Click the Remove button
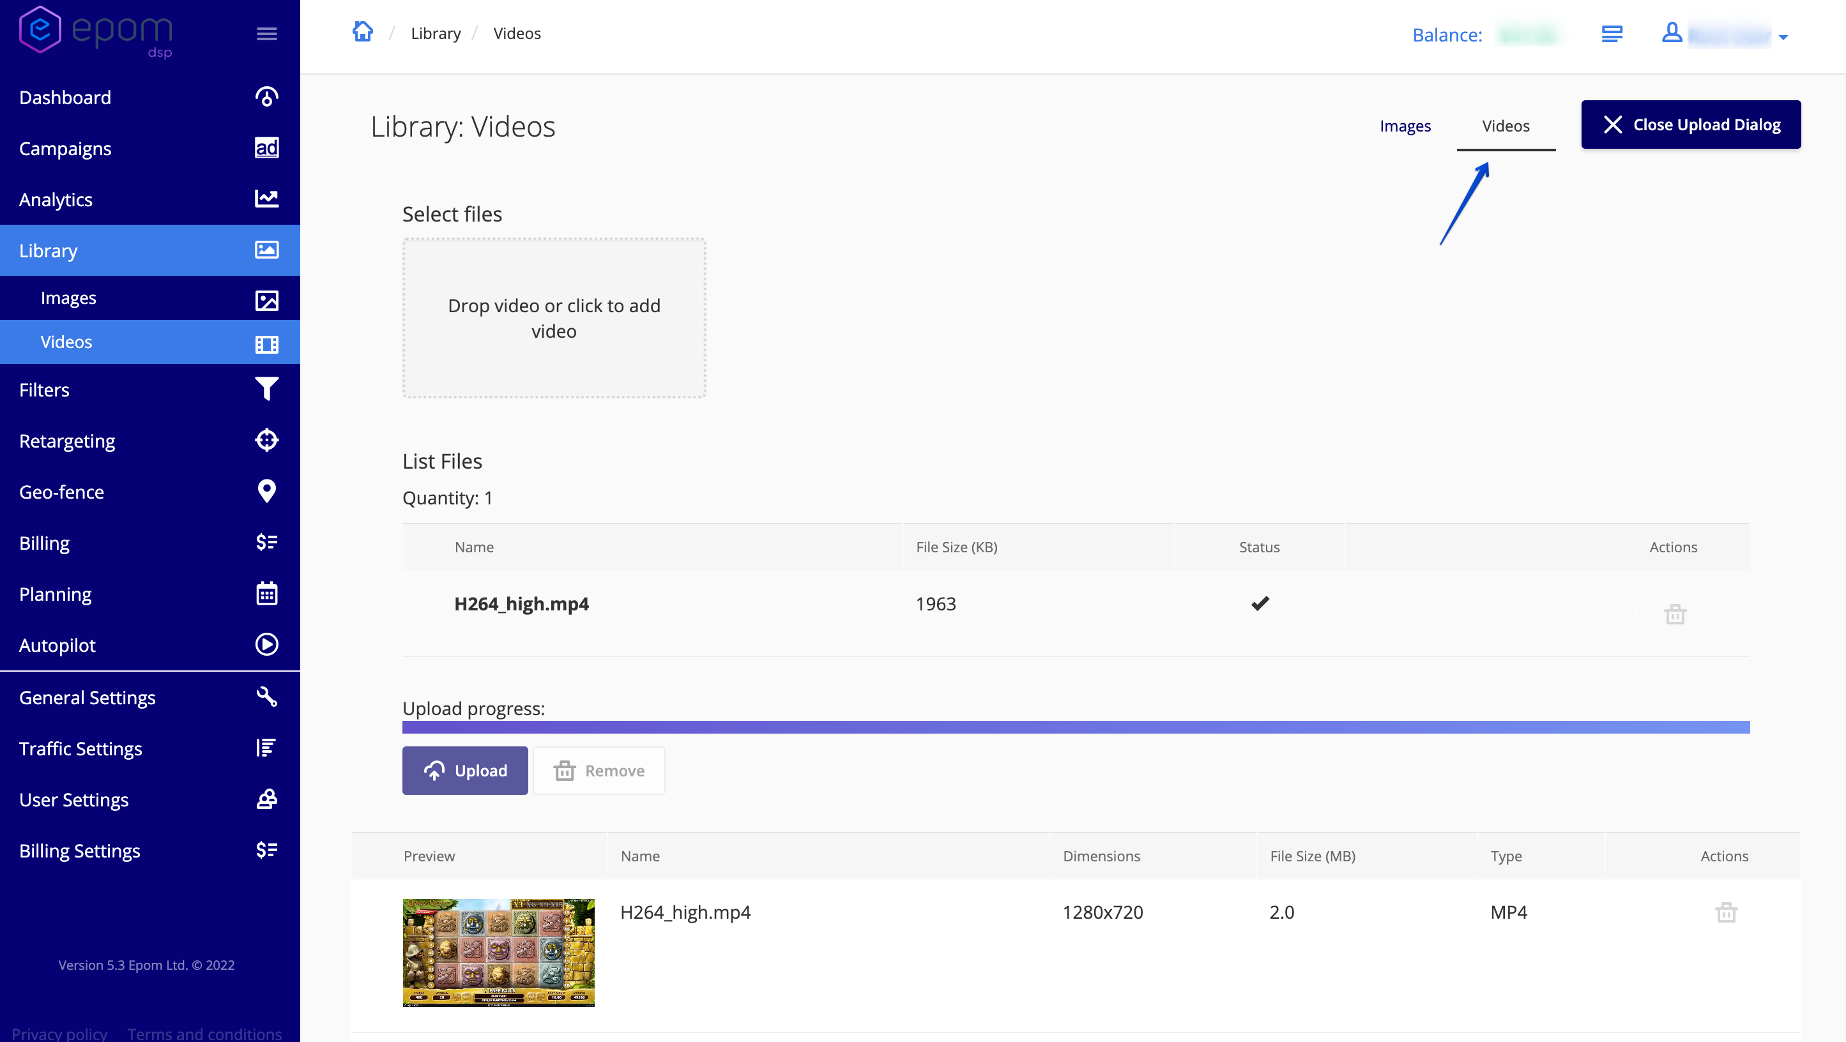Viewport: 1846px width, 1042px height. 599,771
